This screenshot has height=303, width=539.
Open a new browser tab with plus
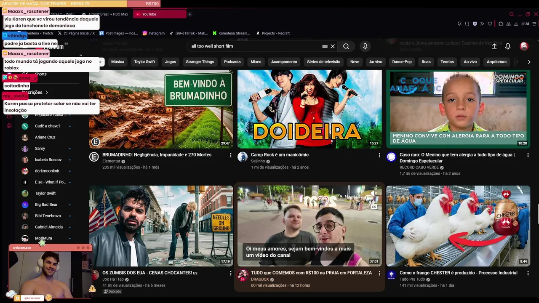[x=190, y=14]
